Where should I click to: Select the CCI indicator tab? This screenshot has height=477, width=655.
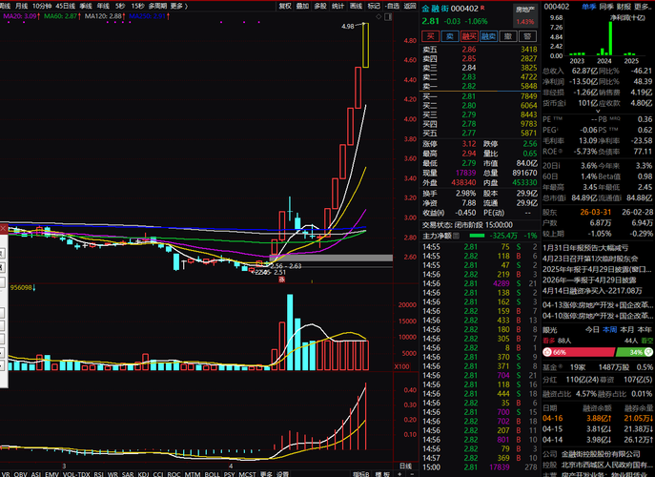[x=158, y=474]
